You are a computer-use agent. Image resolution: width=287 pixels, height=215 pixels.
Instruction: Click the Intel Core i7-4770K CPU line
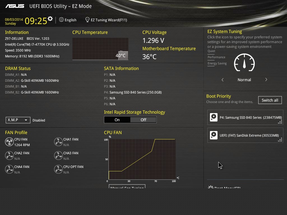(x=37, y=45)
